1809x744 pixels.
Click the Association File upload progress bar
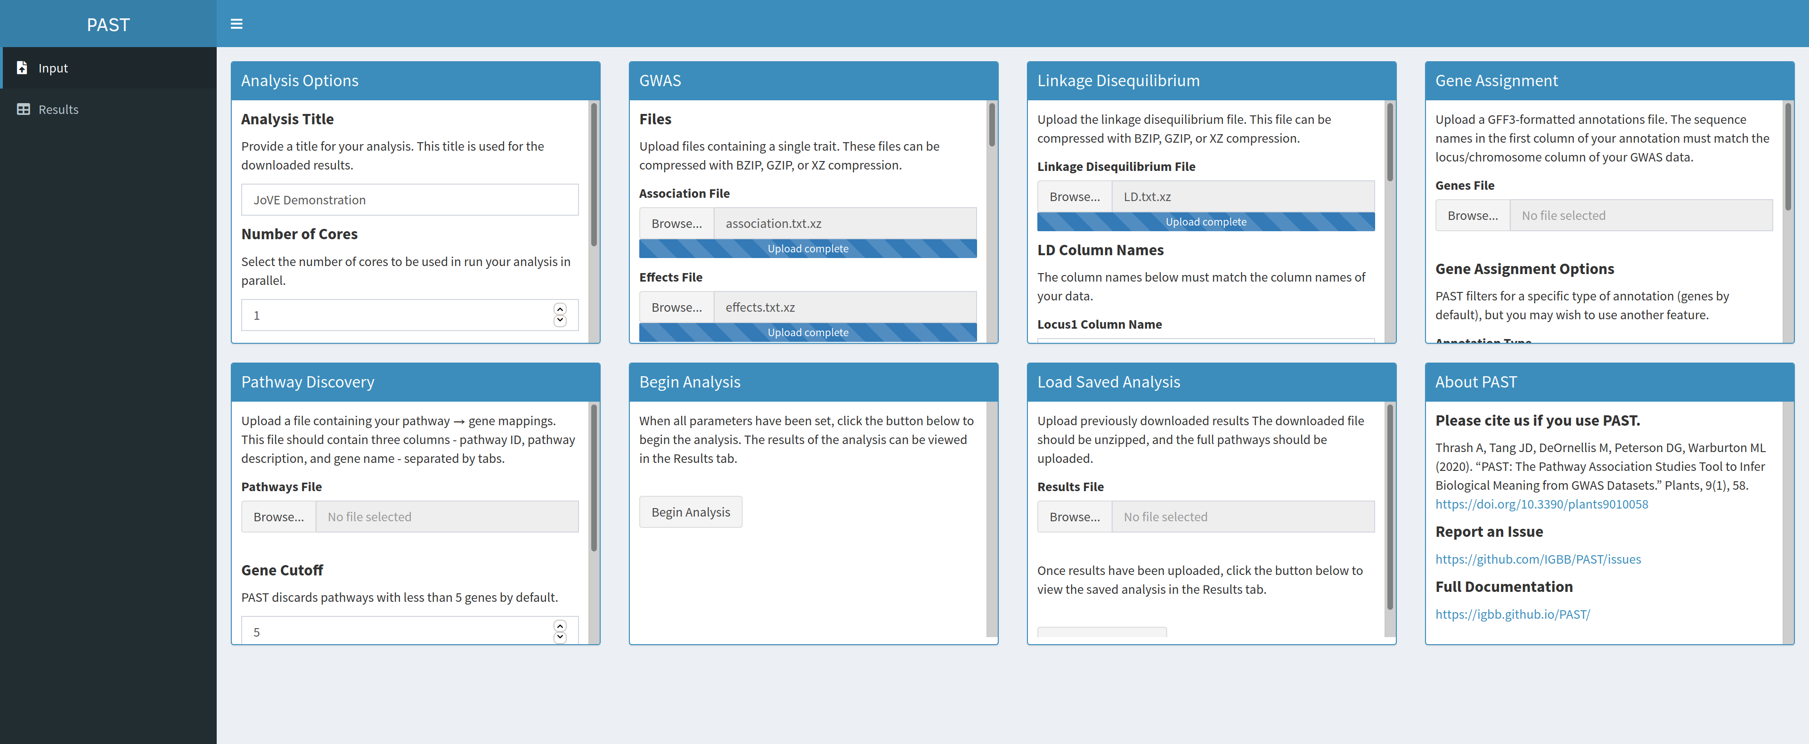(807, 249)
